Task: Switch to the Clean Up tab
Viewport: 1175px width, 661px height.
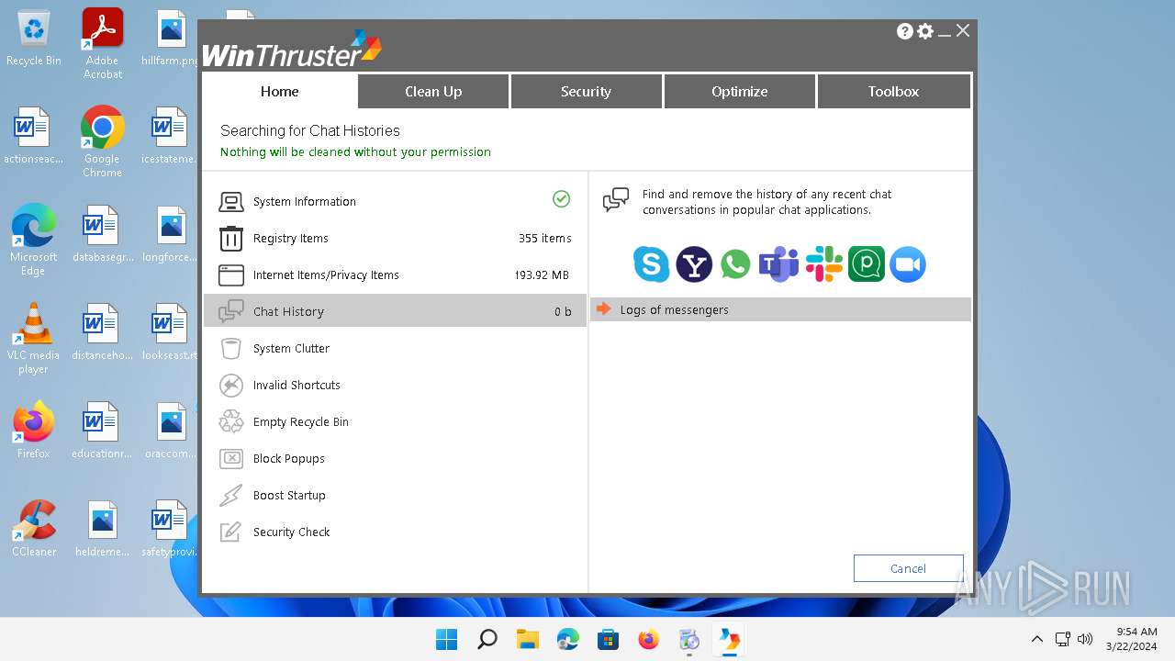Action: point(433,92)
